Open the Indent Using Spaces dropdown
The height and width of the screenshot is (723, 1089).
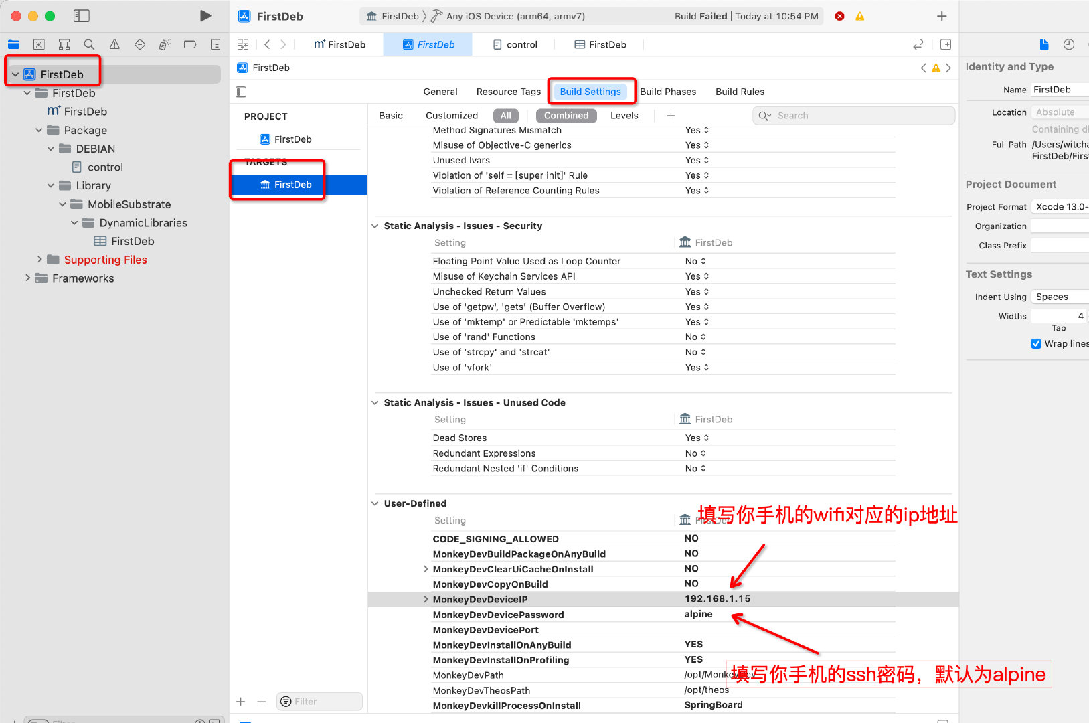pos(1060,297)
